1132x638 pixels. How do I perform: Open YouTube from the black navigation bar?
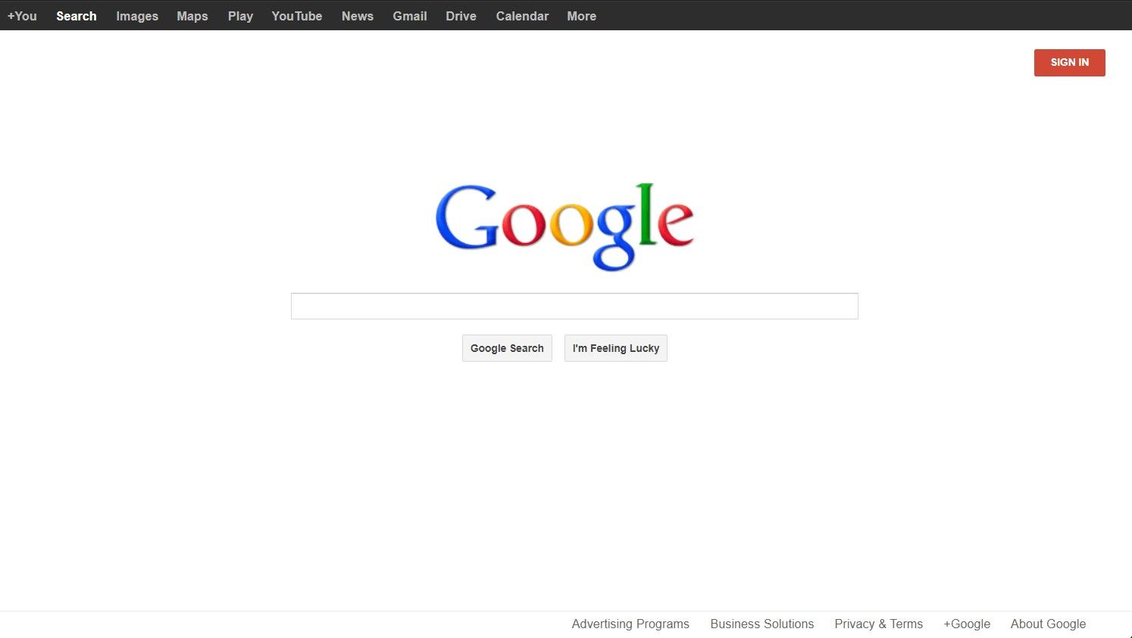pos(296,16)
